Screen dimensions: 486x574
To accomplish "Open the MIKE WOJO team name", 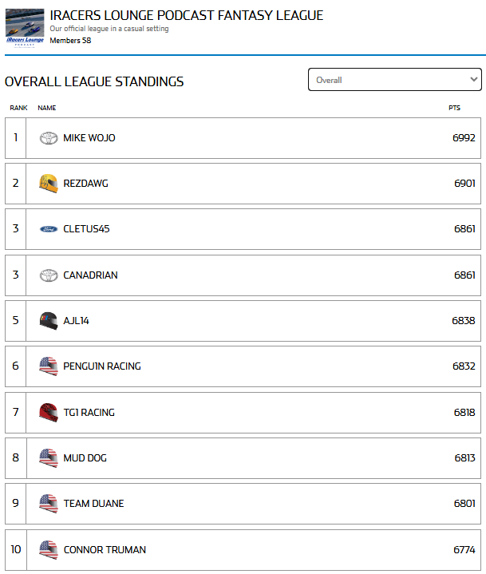I will click(89, 138).
